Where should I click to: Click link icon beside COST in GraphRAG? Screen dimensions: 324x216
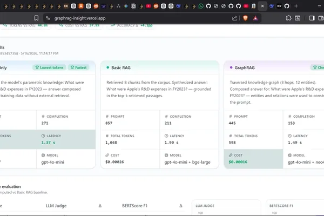click(x=231, y=155)
